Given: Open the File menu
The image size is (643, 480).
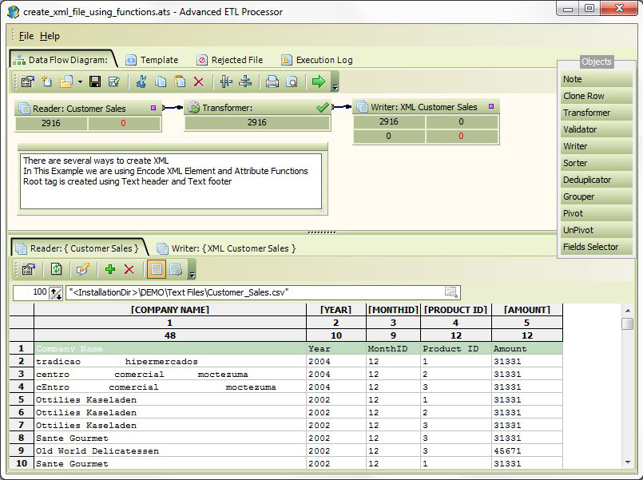Looking at the screenshot, I should (x=26, y=36).
